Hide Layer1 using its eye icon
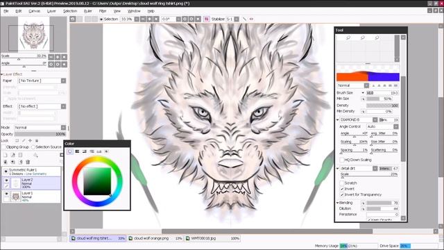 (x=6, y=194)
